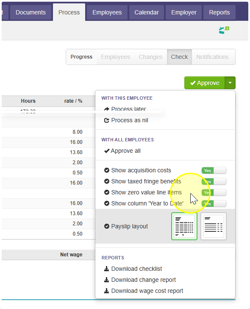Click the Reports heading in dropdown
250x309 pixels.
tap(113, 258)
